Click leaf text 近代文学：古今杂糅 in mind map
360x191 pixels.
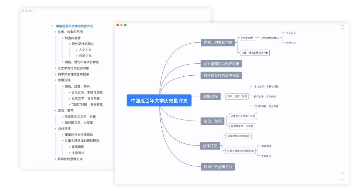265,97
